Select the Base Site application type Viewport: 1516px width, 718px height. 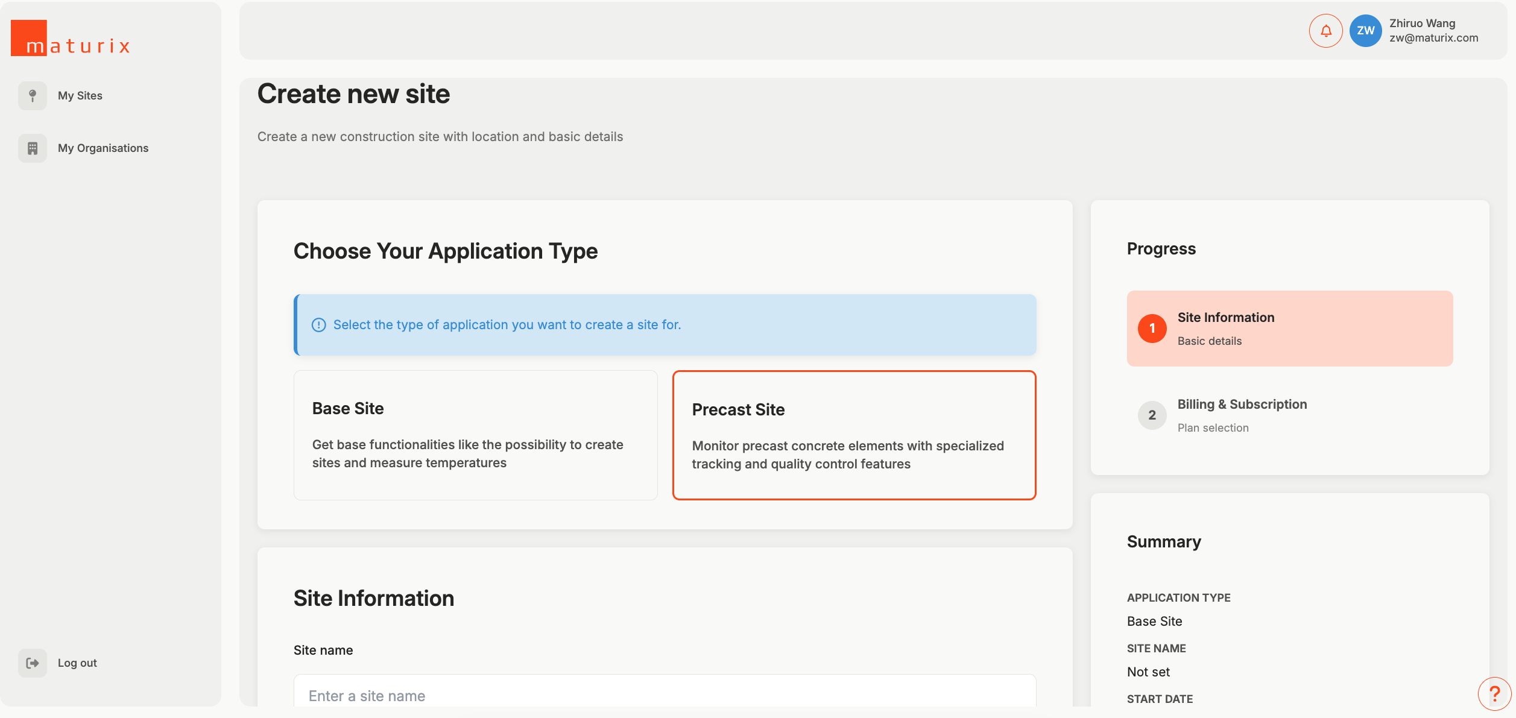pyautogui.click(x=475, y=435)
